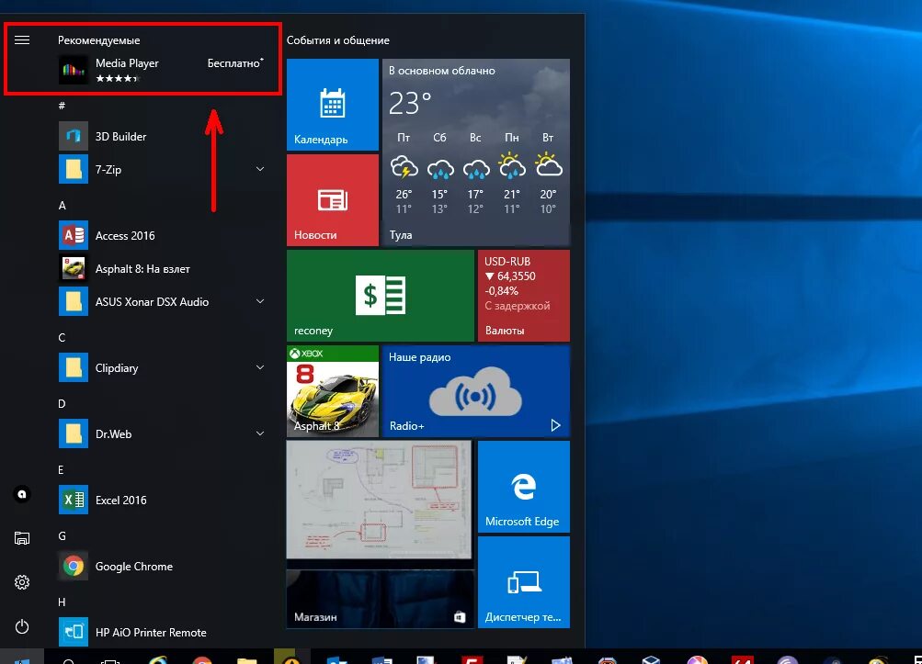Open File Explorer from Start sidebar
922x664 pixels.
tap(22, 537)
